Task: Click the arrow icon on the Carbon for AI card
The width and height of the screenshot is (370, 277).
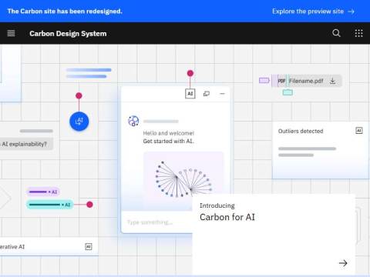Action: pos(343,263)
